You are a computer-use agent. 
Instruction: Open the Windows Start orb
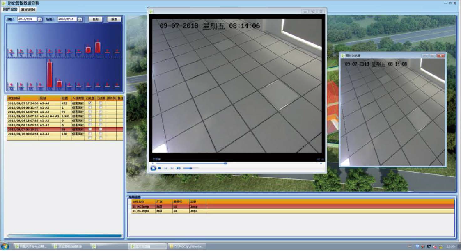(x=5, y=246)
